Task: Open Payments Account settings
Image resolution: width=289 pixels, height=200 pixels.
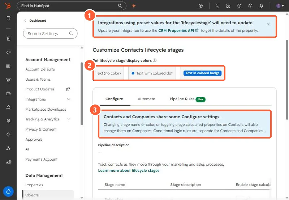Action: [42, 159]
